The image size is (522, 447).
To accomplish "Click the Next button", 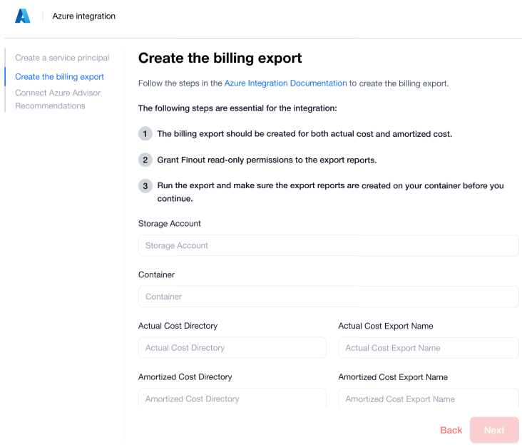I will click(x=494, y=430).
